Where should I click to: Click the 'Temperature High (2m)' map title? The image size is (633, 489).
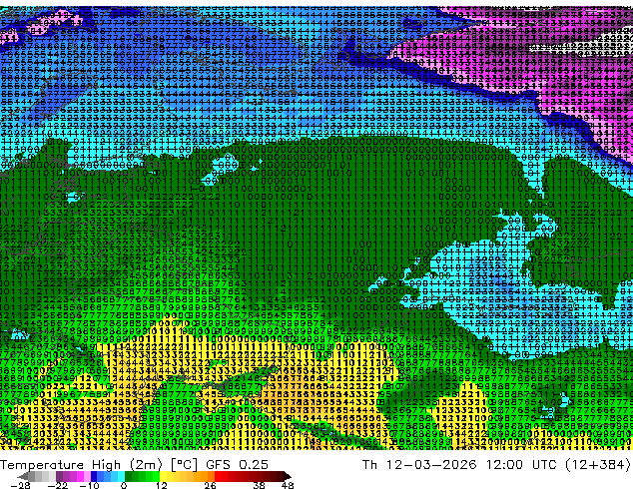coord(81,465)
